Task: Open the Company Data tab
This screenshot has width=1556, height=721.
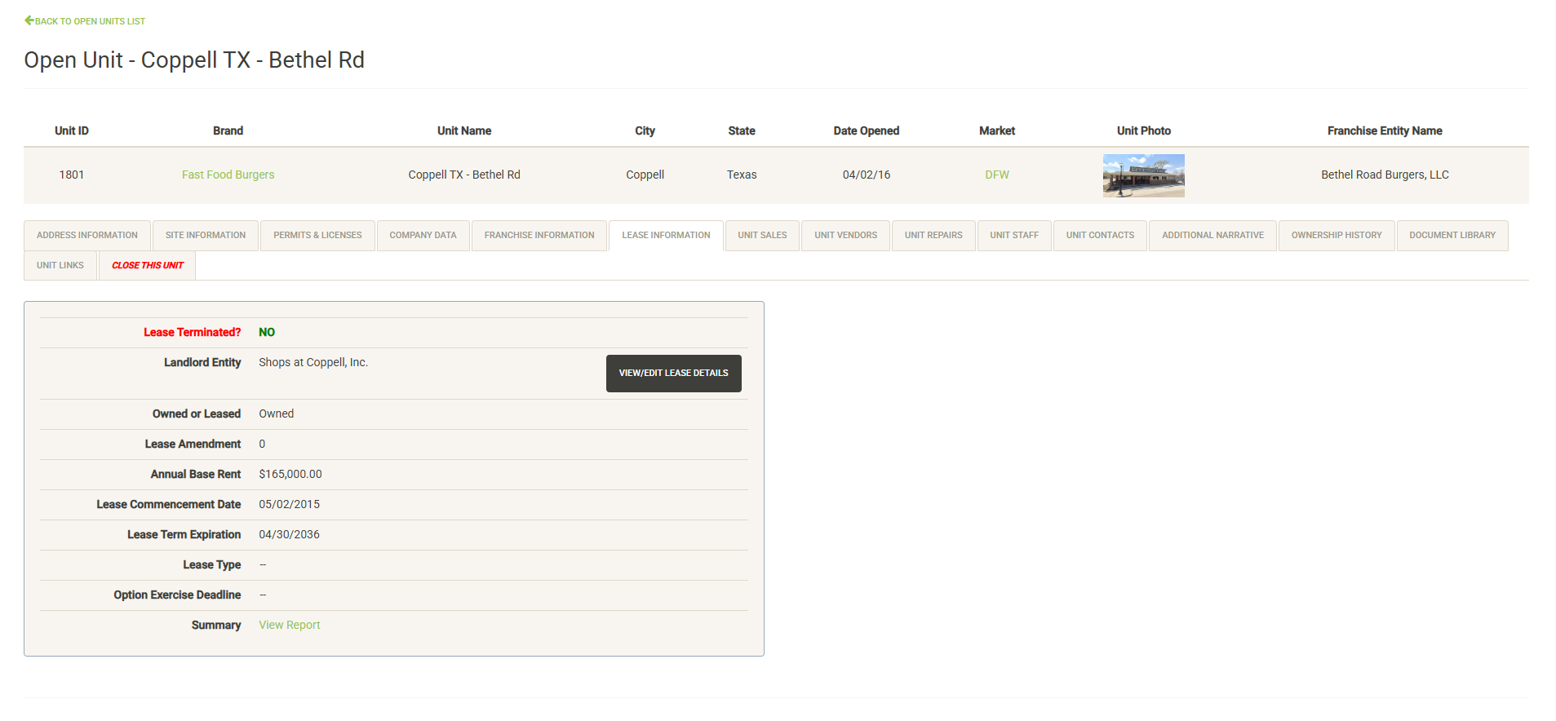Action: pos(423,235)
